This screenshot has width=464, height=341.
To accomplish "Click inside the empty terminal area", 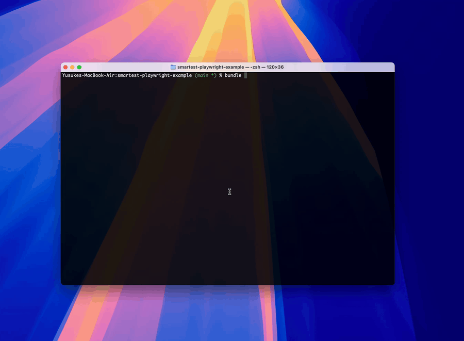I will tap(227, 181).
